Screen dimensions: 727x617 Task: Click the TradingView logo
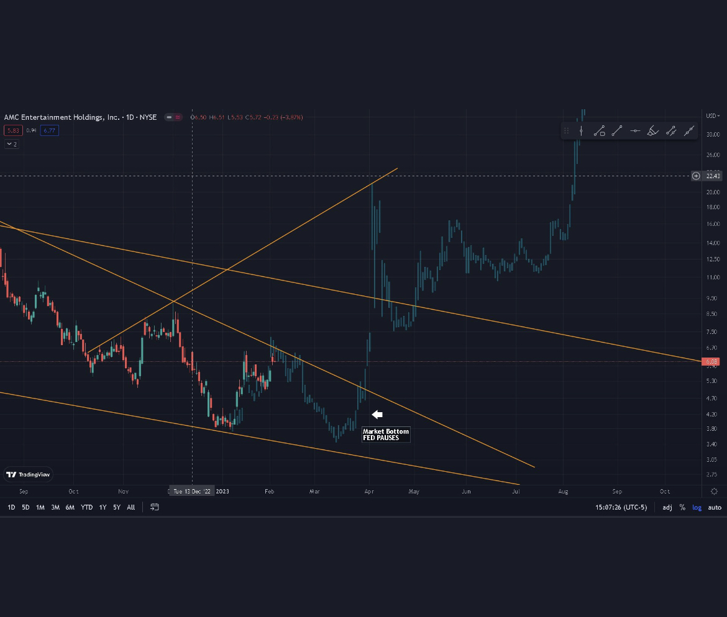coord(29,474)
